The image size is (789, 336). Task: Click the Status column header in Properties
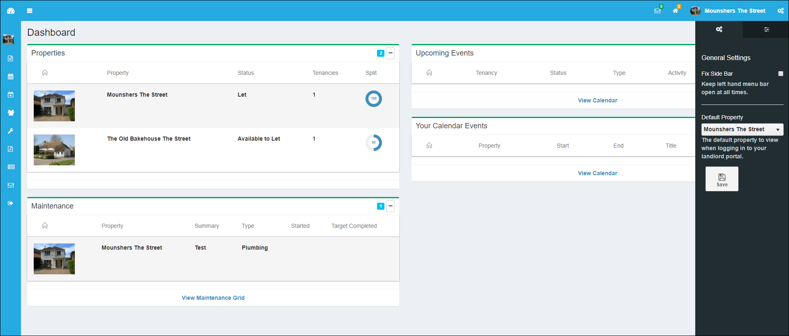[246, 73]
